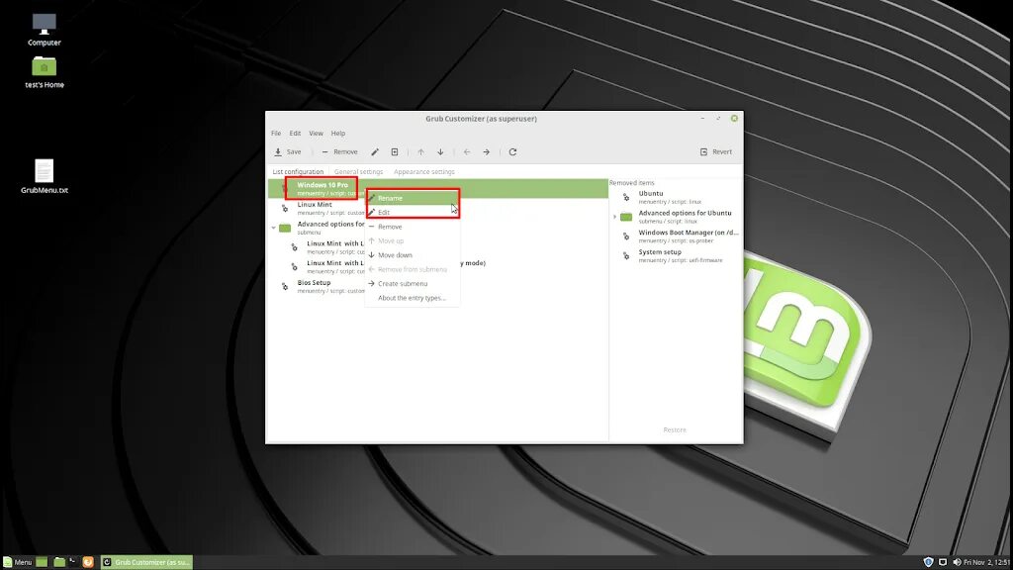Click the green Advanced options folder icon
This screenshot has width=1013, height=570.
(285, 228)
